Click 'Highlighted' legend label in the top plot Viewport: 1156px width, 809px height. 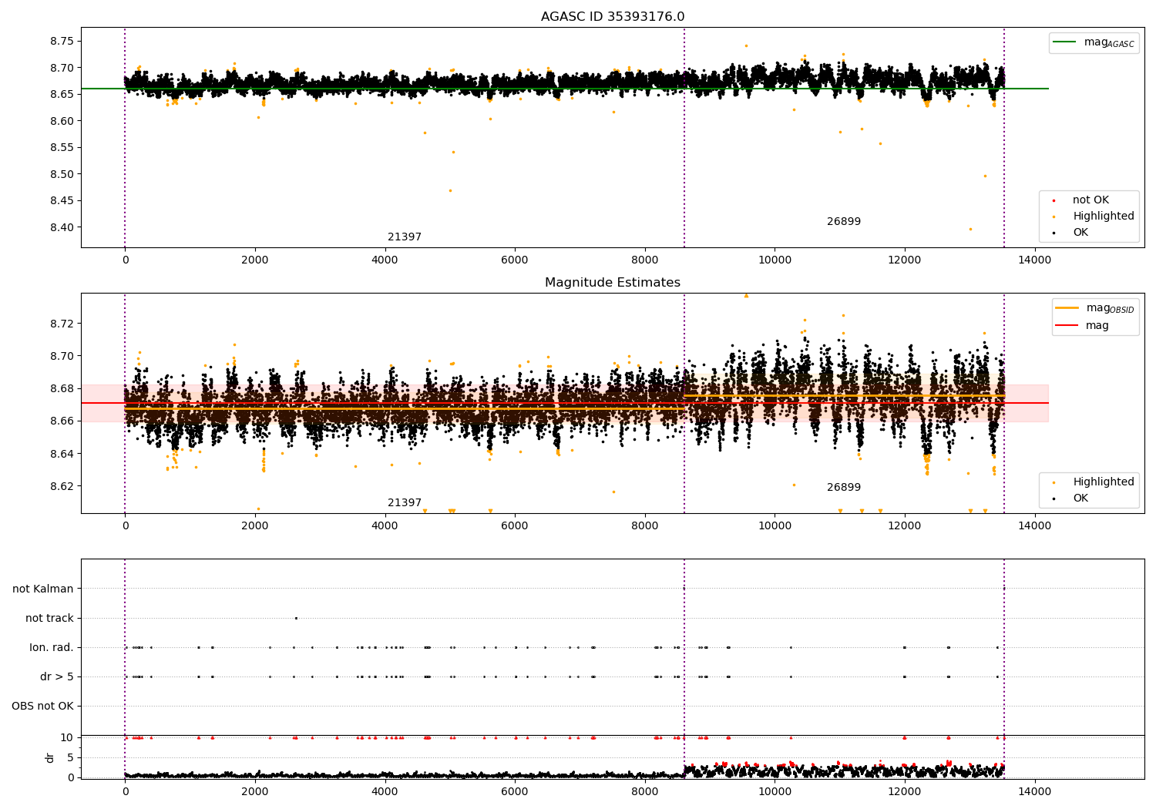coord(1104,217)
